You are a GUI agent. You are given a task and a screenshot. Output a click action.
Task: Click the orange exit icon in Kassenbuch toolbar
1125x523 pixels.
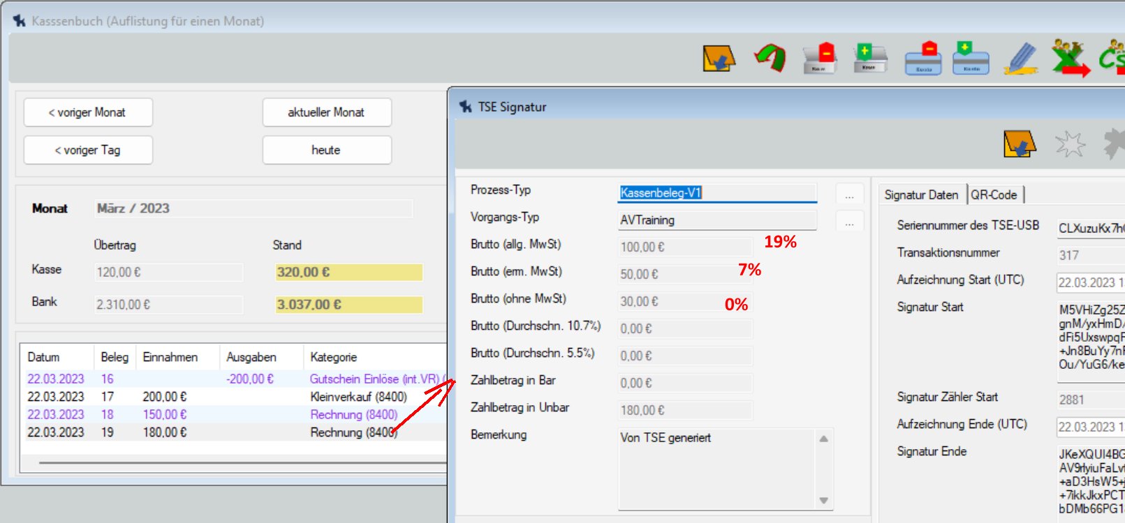pos(719,58)
